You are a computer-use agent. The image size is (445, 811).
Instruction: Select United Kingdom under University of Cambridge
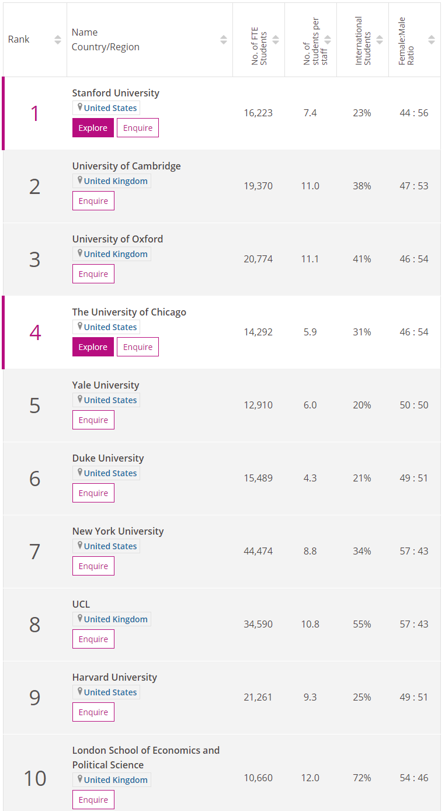116,181
